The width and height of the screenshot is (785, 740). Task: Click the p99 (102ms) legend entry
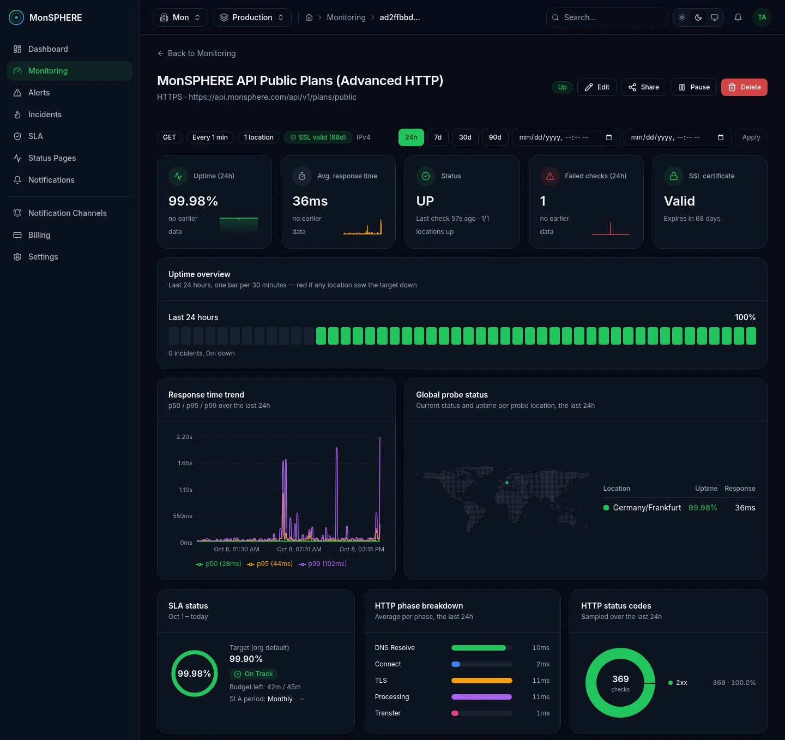click(x=323, y=564)
